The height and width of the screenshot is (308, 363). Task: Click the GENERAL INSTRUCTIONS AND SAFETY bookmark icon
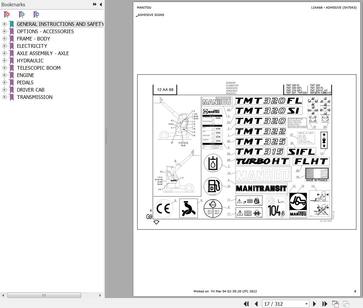click(x=12, y=24)
